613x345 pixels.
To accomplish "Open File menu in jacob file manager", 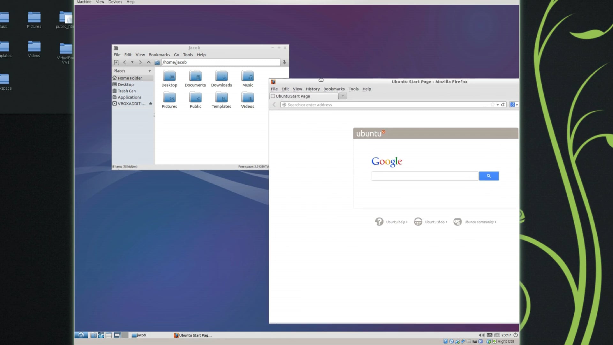I will point(117,55).
